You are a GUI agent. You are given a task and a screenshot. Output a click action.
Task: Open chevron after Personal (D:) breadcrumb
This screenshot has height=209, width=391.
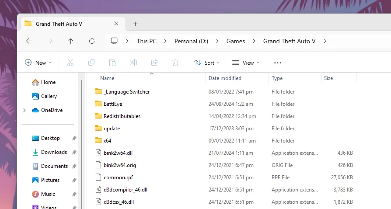(217, 41)
